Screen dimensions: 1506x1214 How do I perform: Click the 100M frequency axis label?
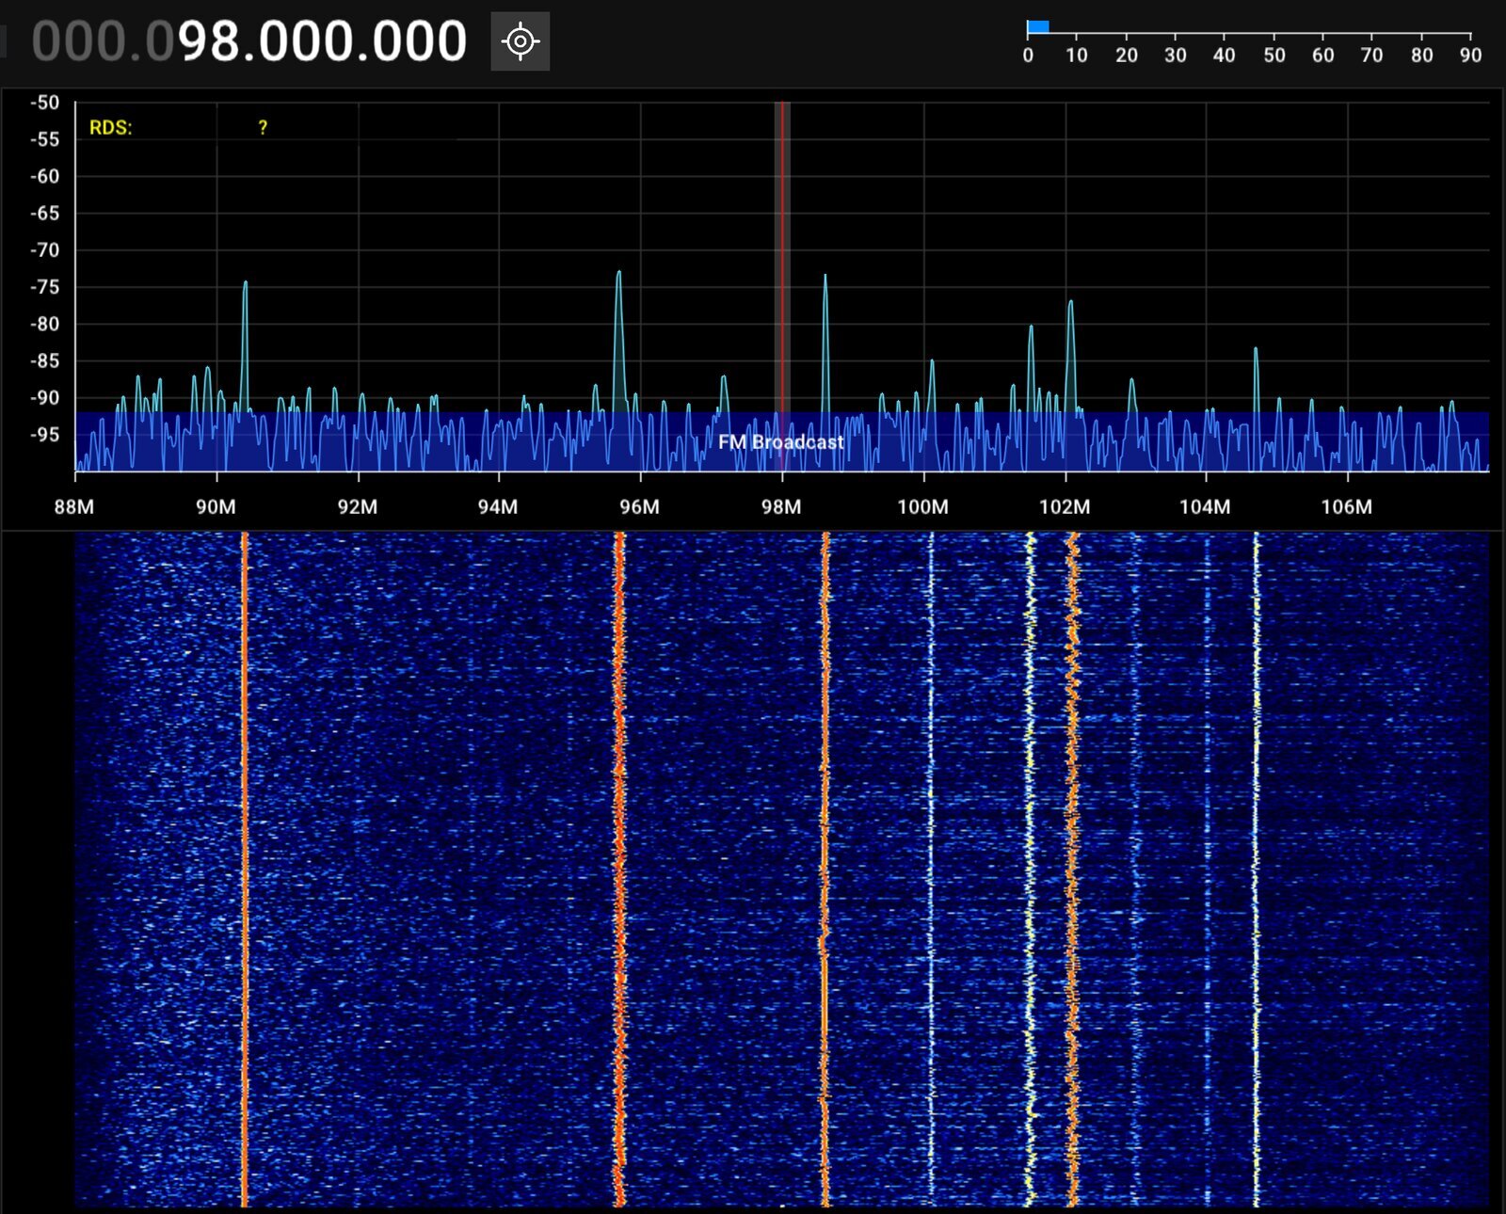pos(922,507)
